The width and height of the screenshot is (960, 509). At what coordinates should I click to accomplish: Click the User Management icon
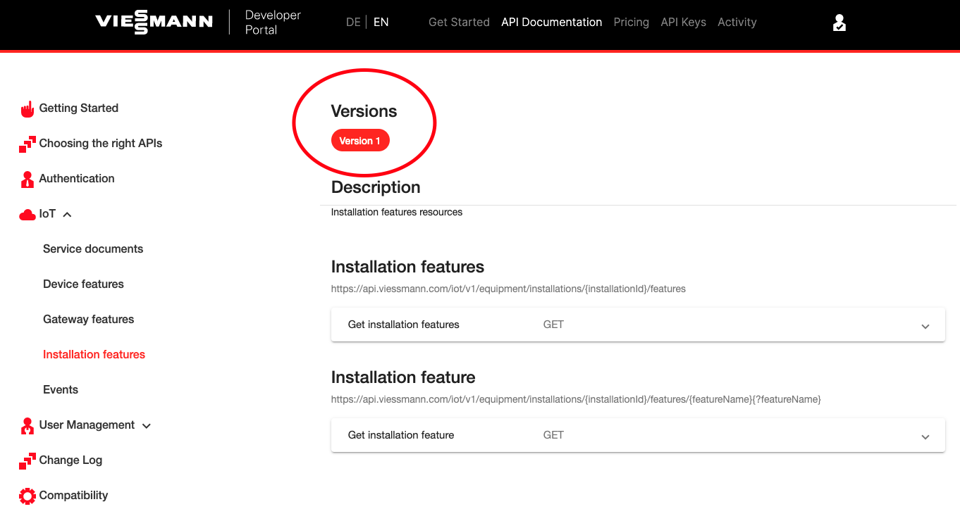(27, 425)
